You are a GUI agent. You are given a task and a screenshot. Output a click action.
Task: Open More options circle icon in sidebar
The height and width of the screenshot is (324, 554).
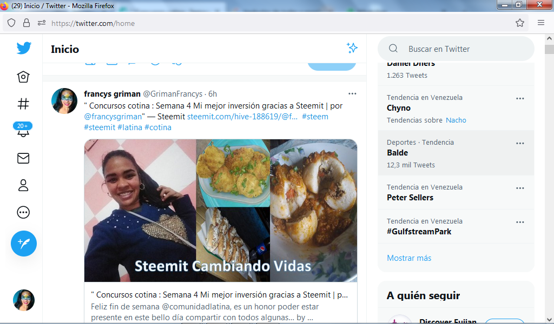pyautogui.click(x=23, y=212)
